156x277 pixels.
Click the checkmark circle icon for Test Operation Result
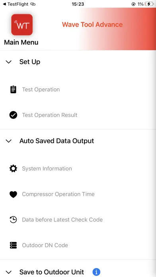pos(13,115)
